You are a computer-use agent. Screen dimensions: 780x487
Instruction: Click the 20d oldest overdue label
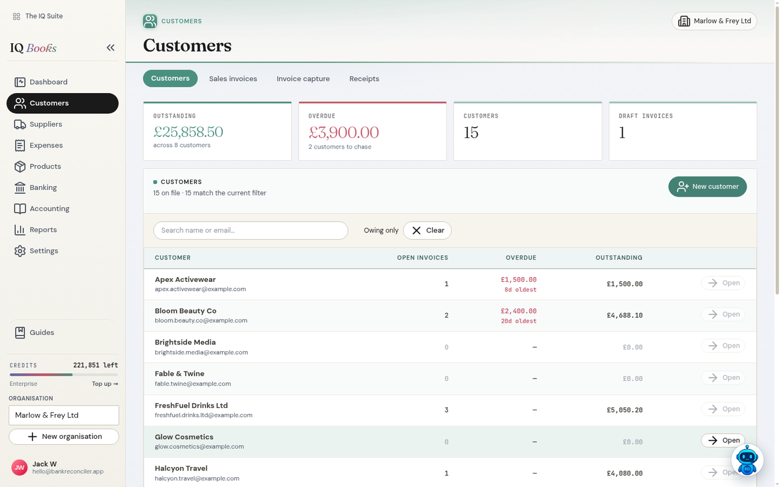tap(519, 321)
